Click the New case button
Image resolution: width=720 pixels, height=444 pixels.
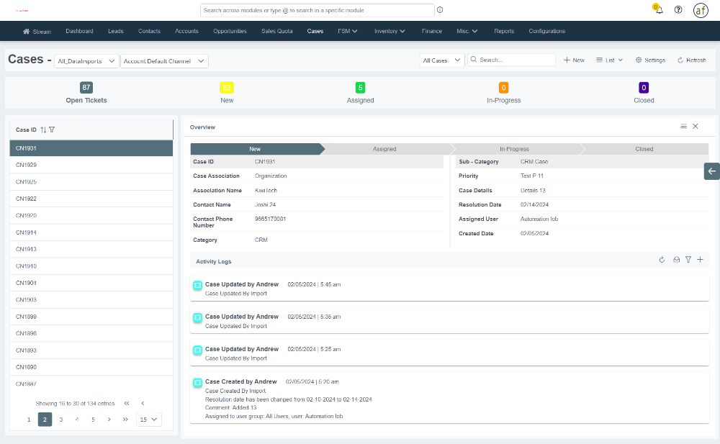coord(574,60)
